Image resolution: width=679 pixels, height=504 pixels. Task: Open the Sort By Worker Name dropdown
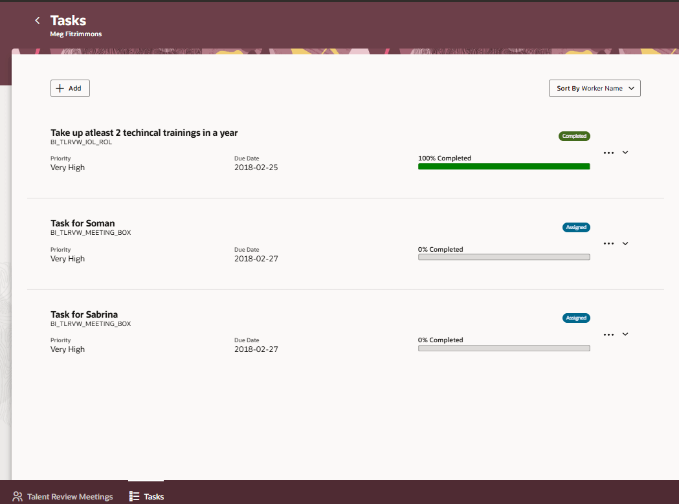click(x=595, y=89)
